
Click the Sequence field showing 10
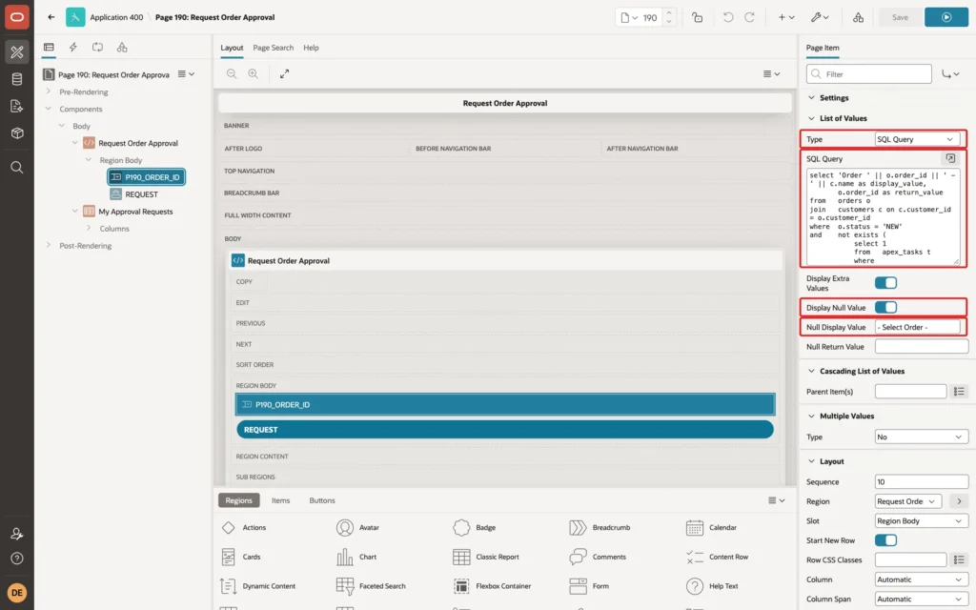pos(922,481)
